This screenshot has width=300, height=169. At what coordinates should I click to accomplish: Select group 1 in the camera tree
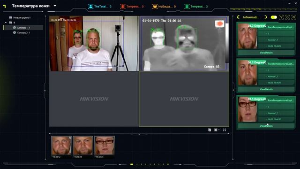coord(14,23)
